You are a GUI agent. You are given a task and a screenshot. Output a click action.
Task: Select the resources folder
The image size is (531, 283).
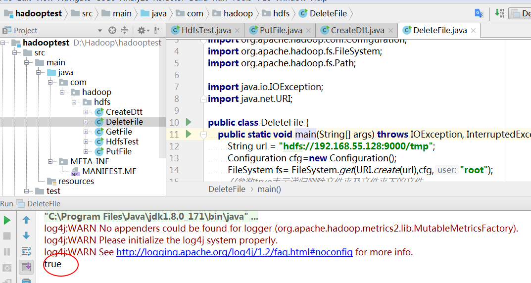(x=76, y=181)
